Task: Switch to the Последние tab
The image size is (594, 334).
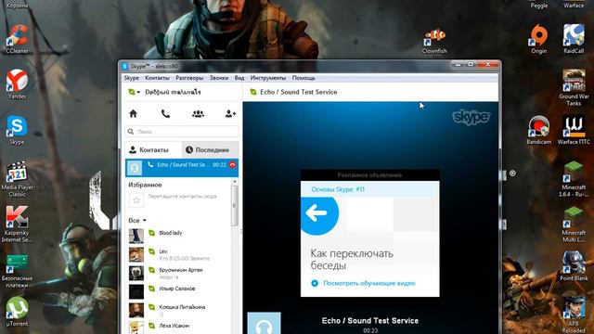Action: pyautogui.click(x=211, y=150)
